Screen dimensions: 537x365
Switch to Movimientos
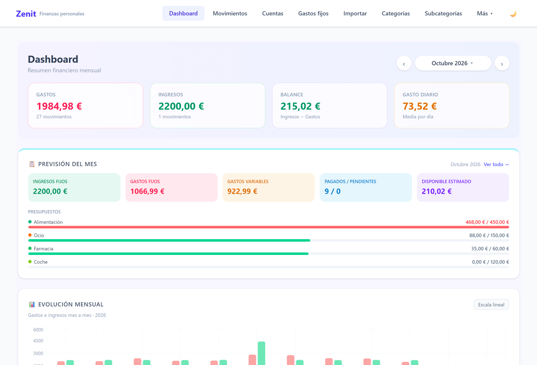230,13
